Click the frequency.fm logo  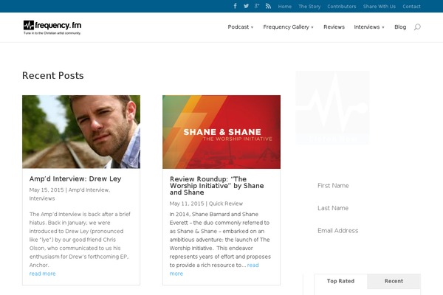click(52, 27)
